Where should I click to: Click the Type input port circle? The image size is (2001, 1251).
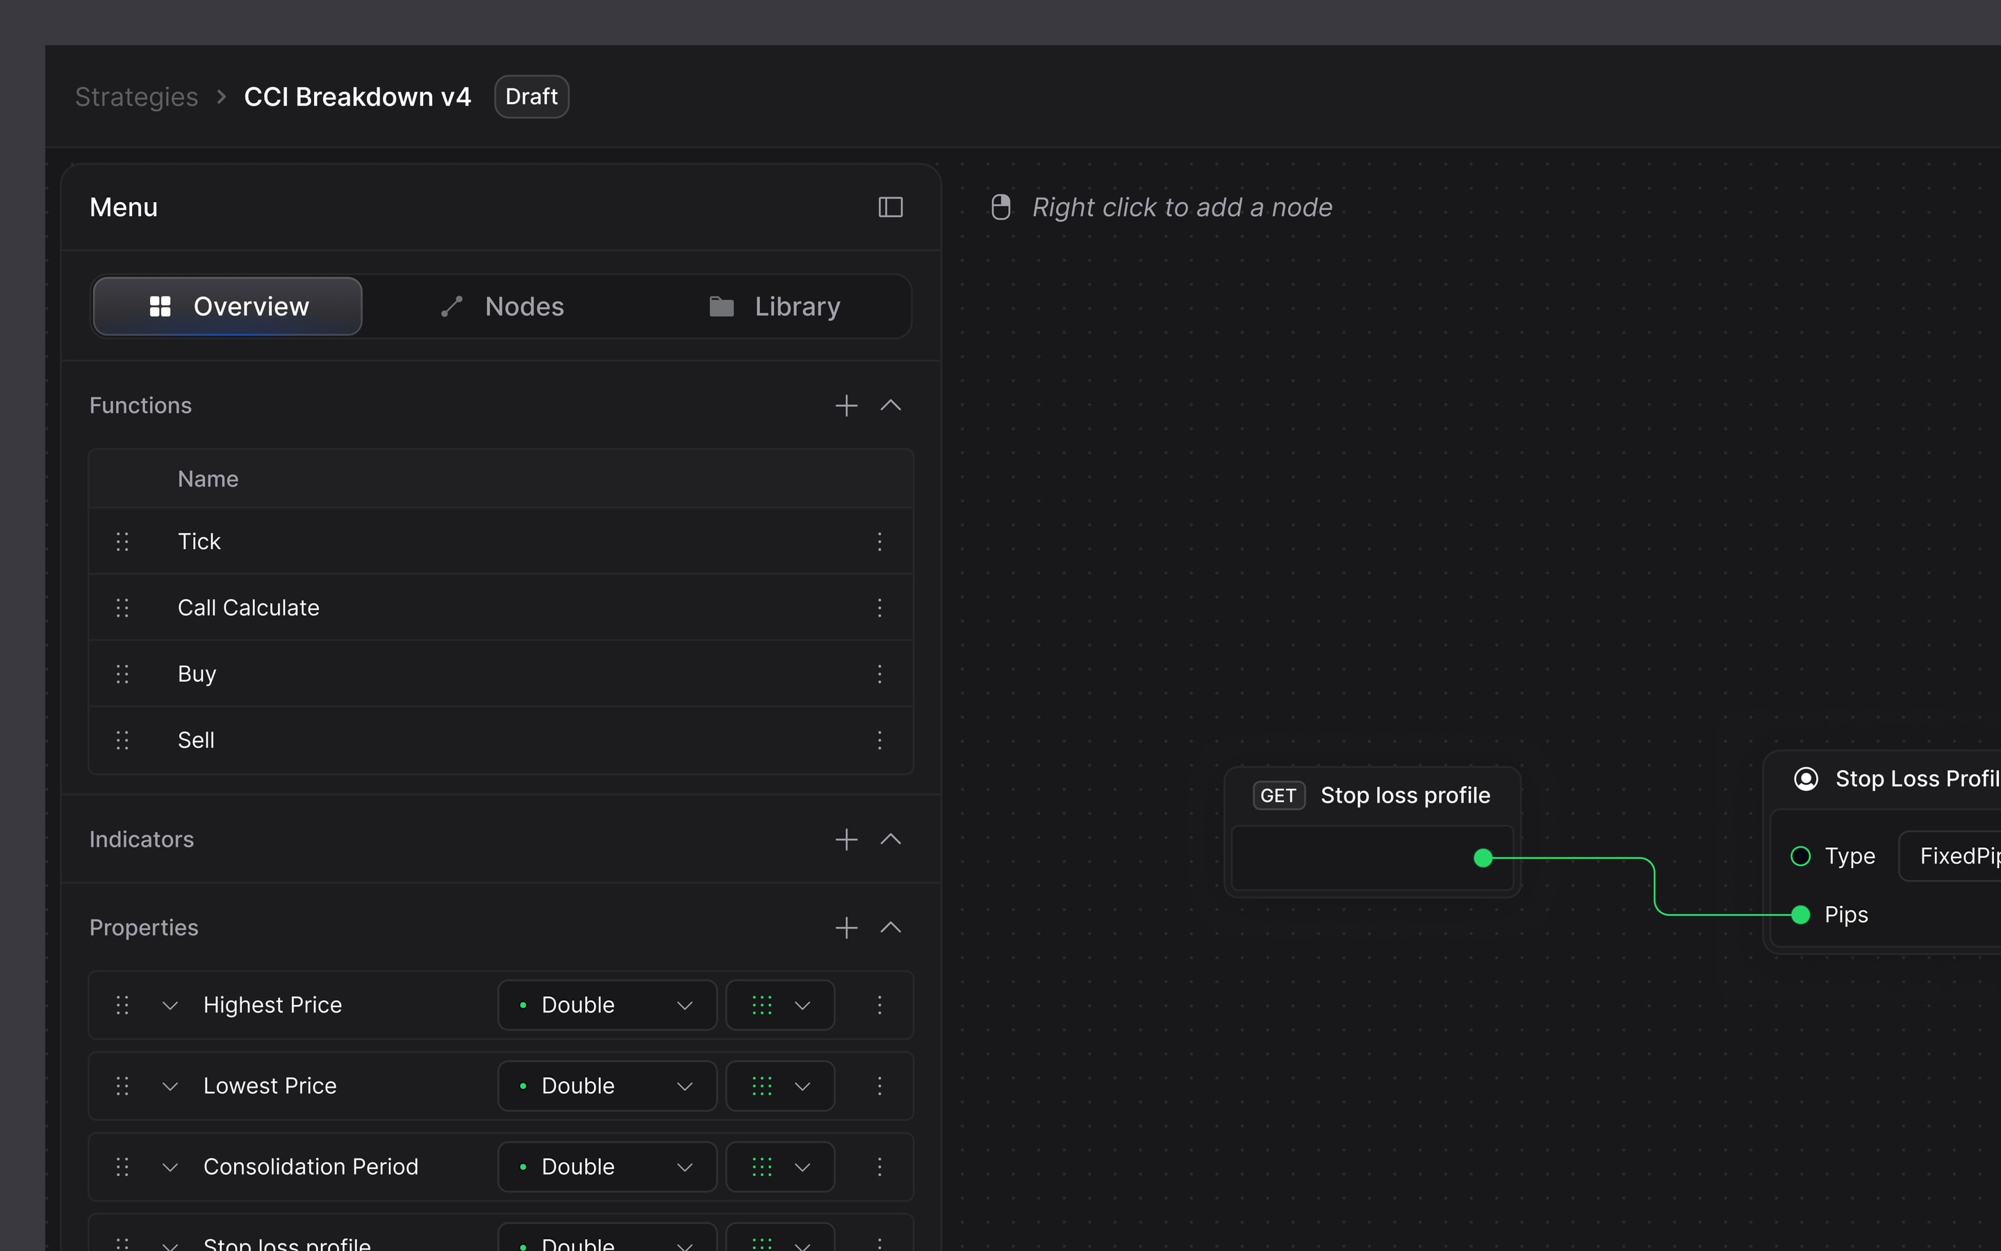tap(1800, 856)
